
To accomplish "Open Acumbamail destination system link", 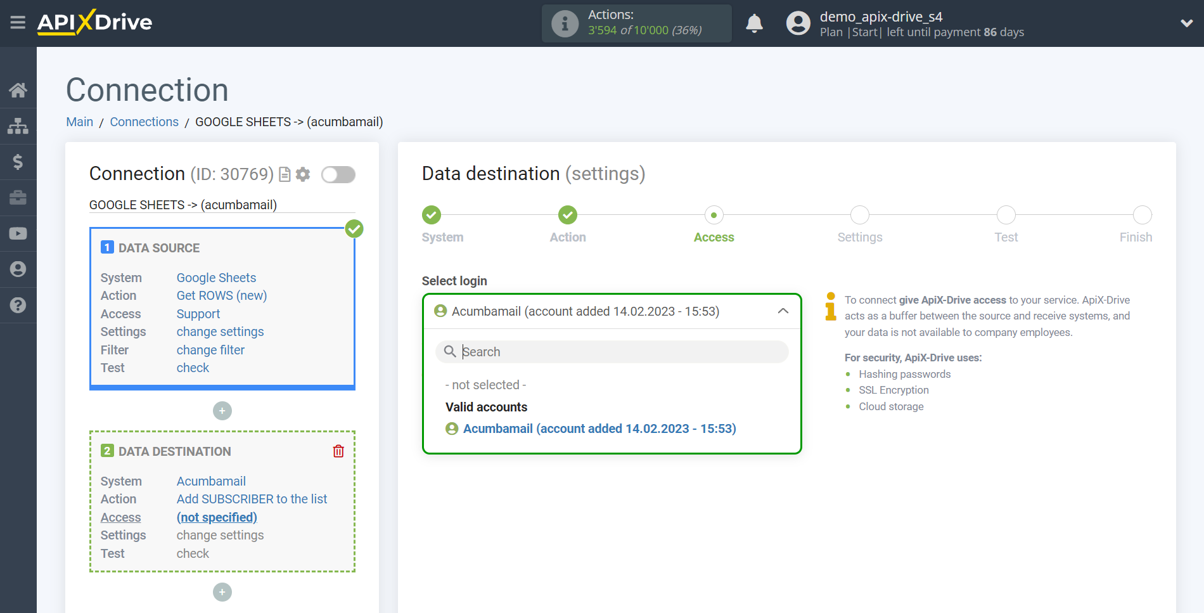I will [x=211, y=481].
